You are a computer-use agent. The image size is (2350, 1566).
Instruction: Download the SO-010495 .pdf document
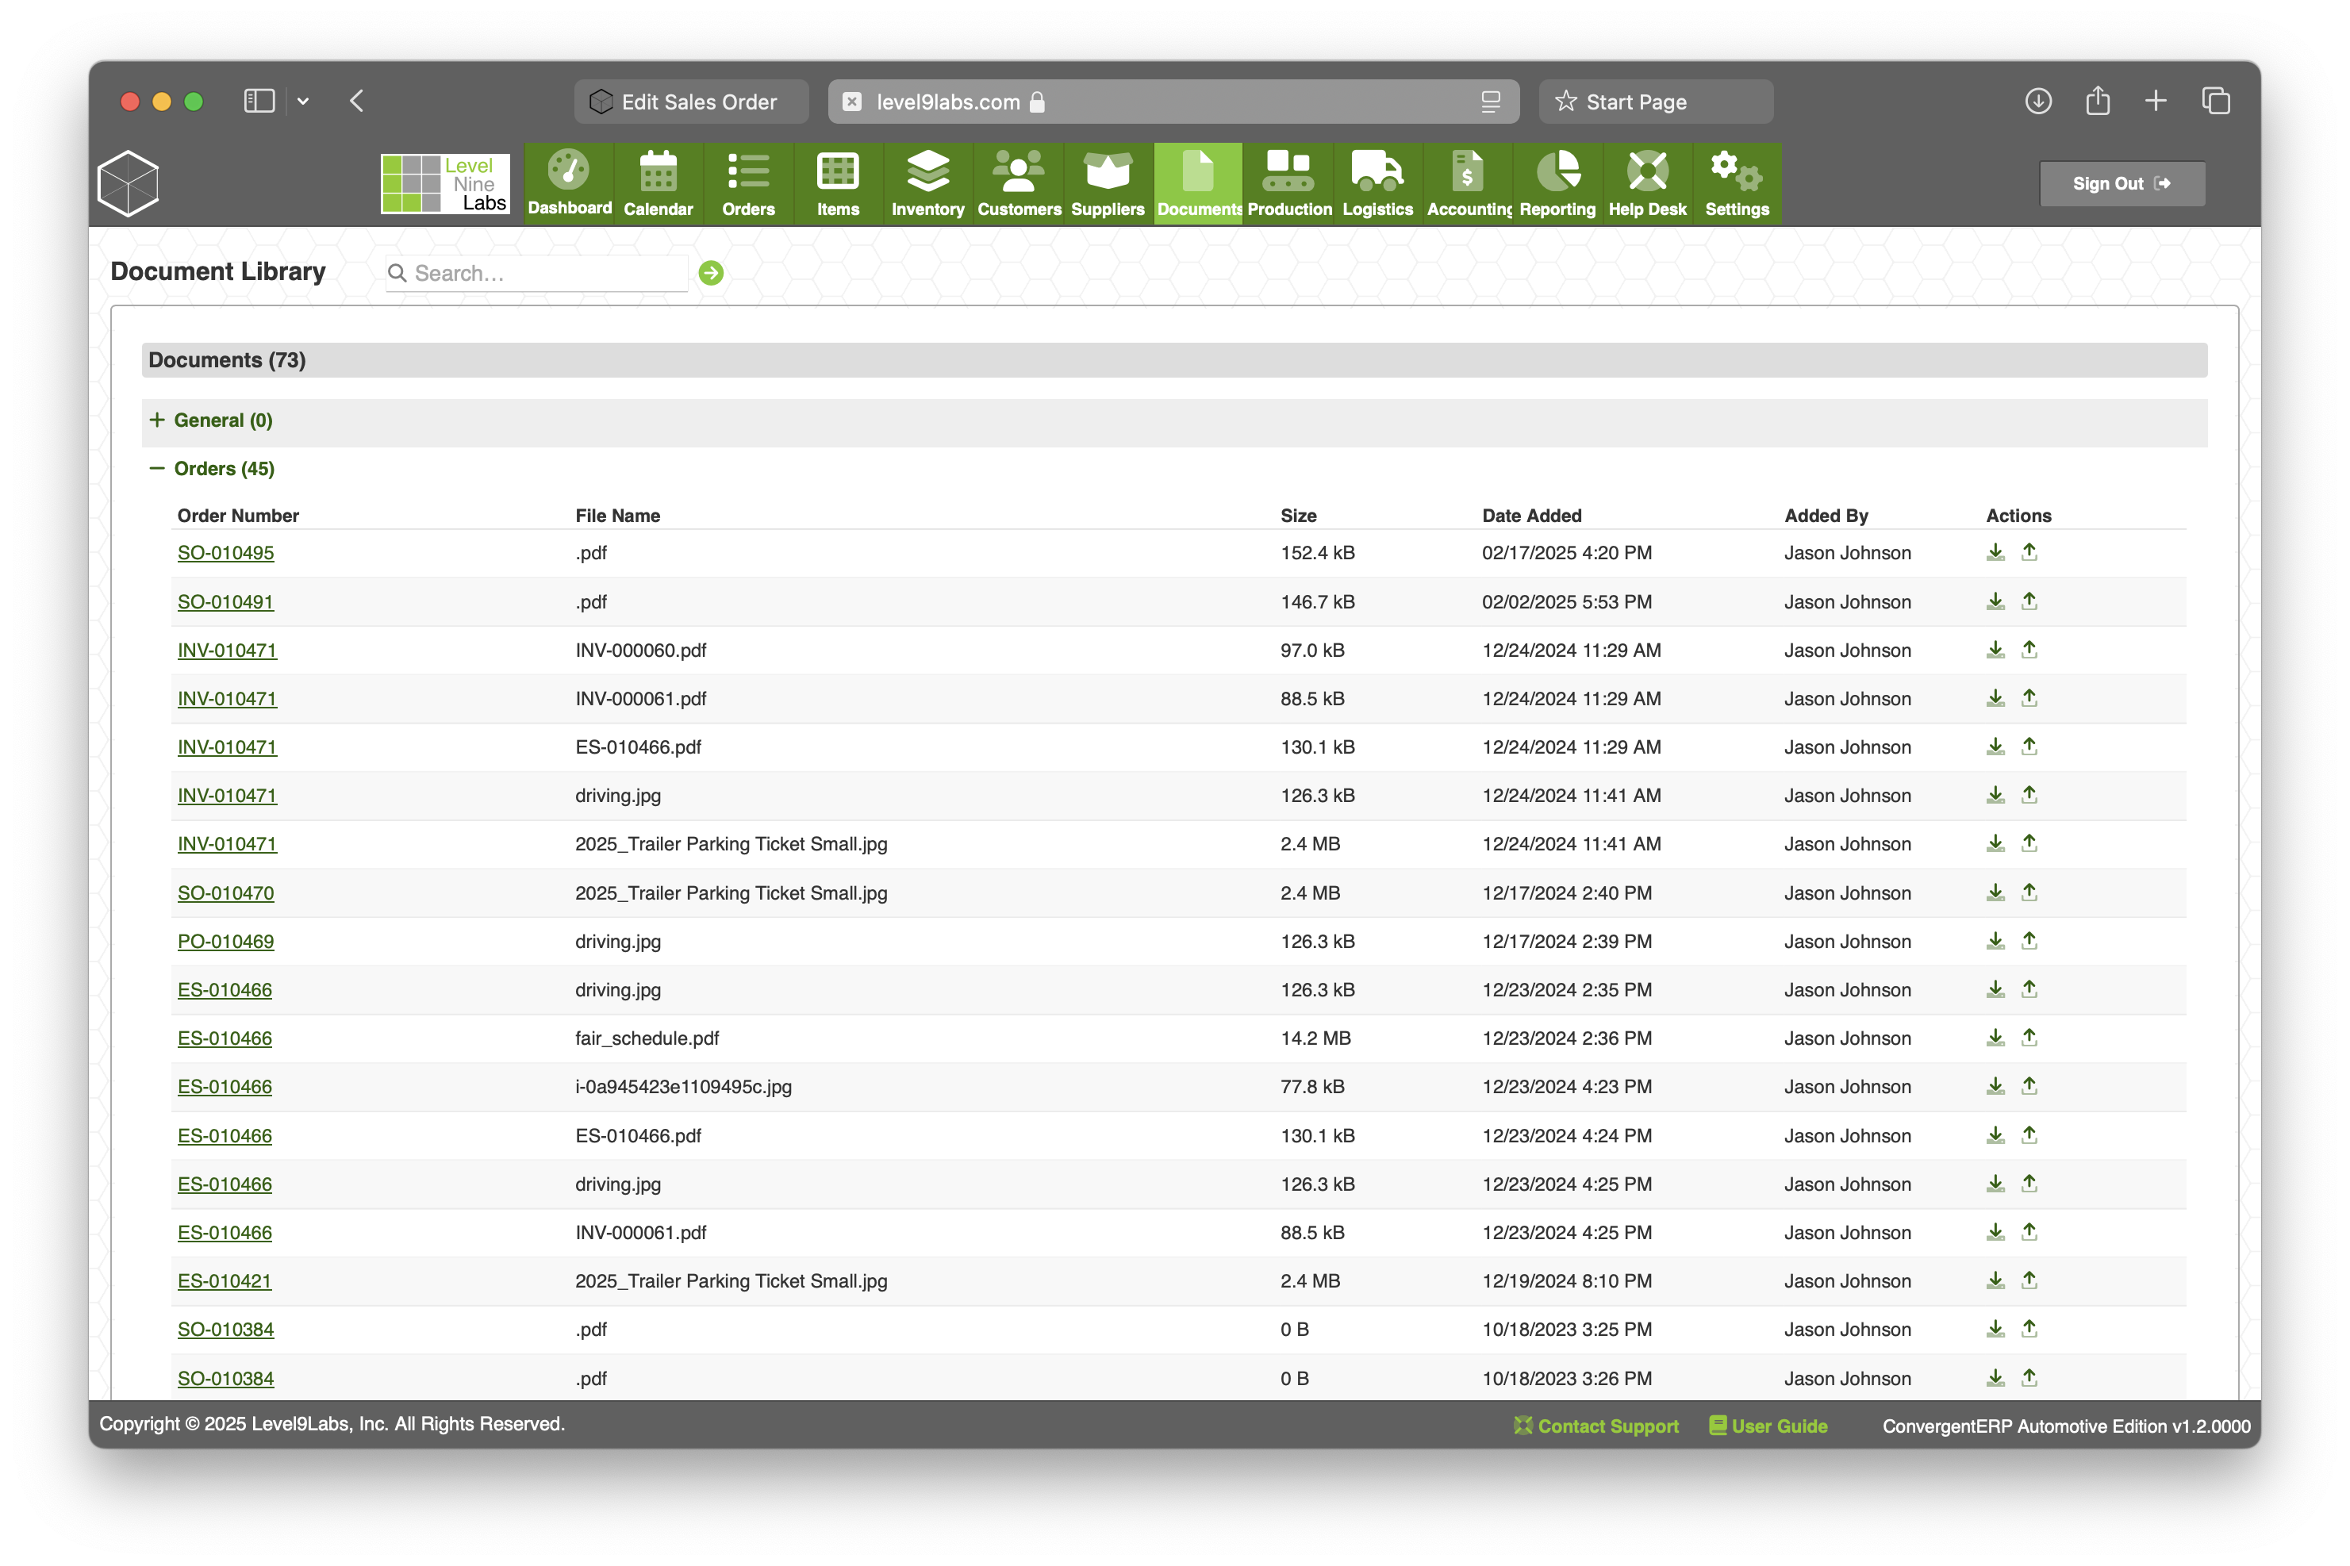(1995, 552)
